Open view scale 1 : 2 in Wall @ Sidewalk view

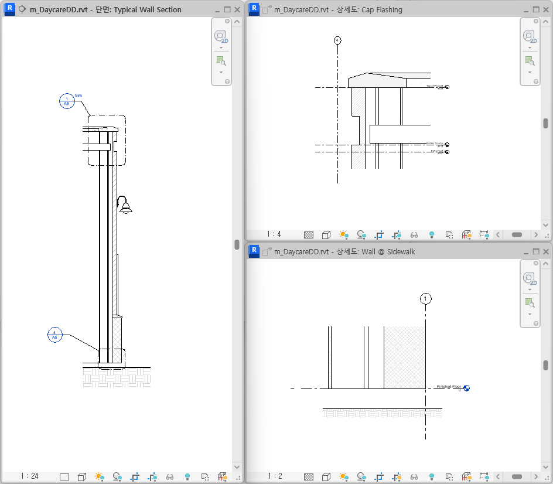point(274,476)
